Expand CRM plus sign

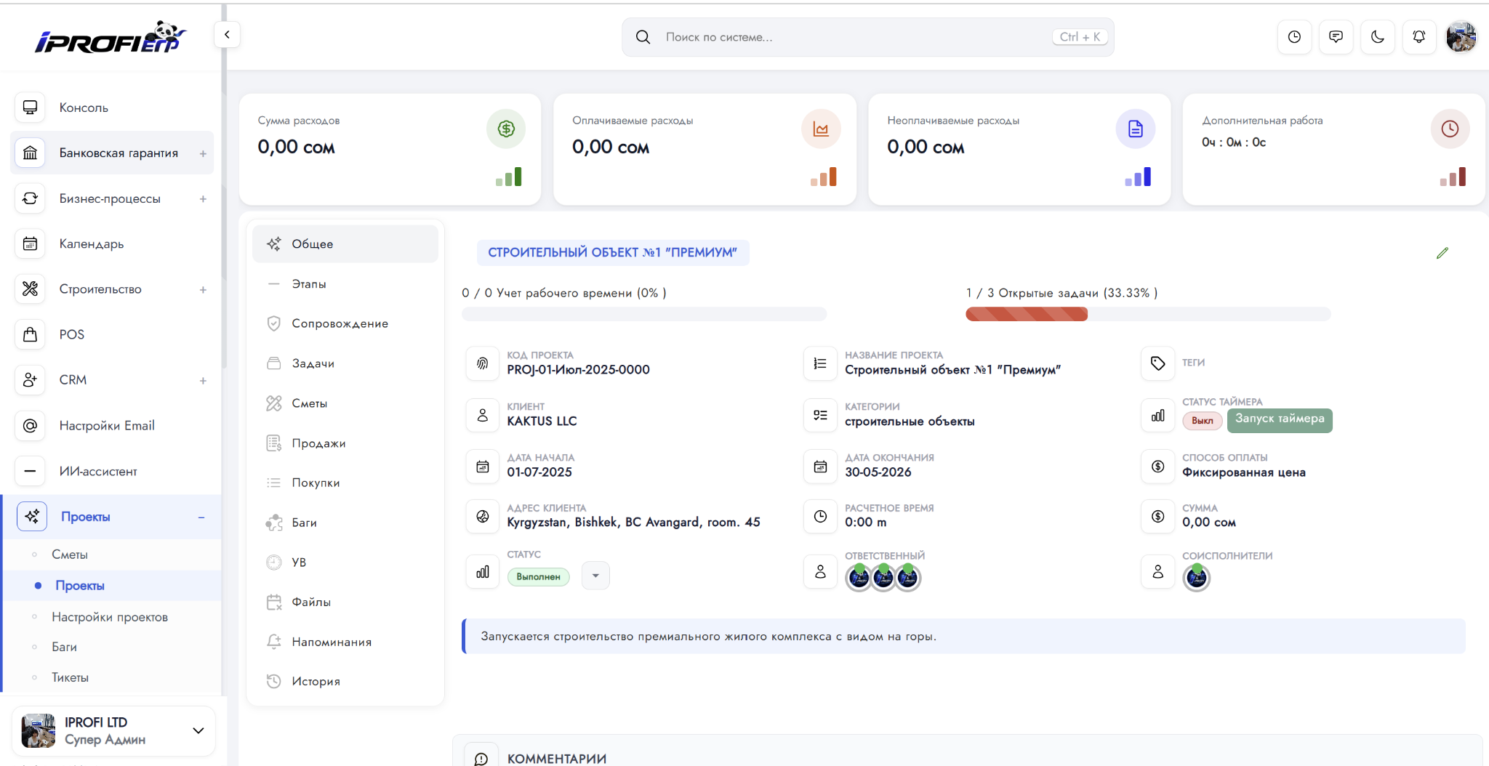(203, 381)
